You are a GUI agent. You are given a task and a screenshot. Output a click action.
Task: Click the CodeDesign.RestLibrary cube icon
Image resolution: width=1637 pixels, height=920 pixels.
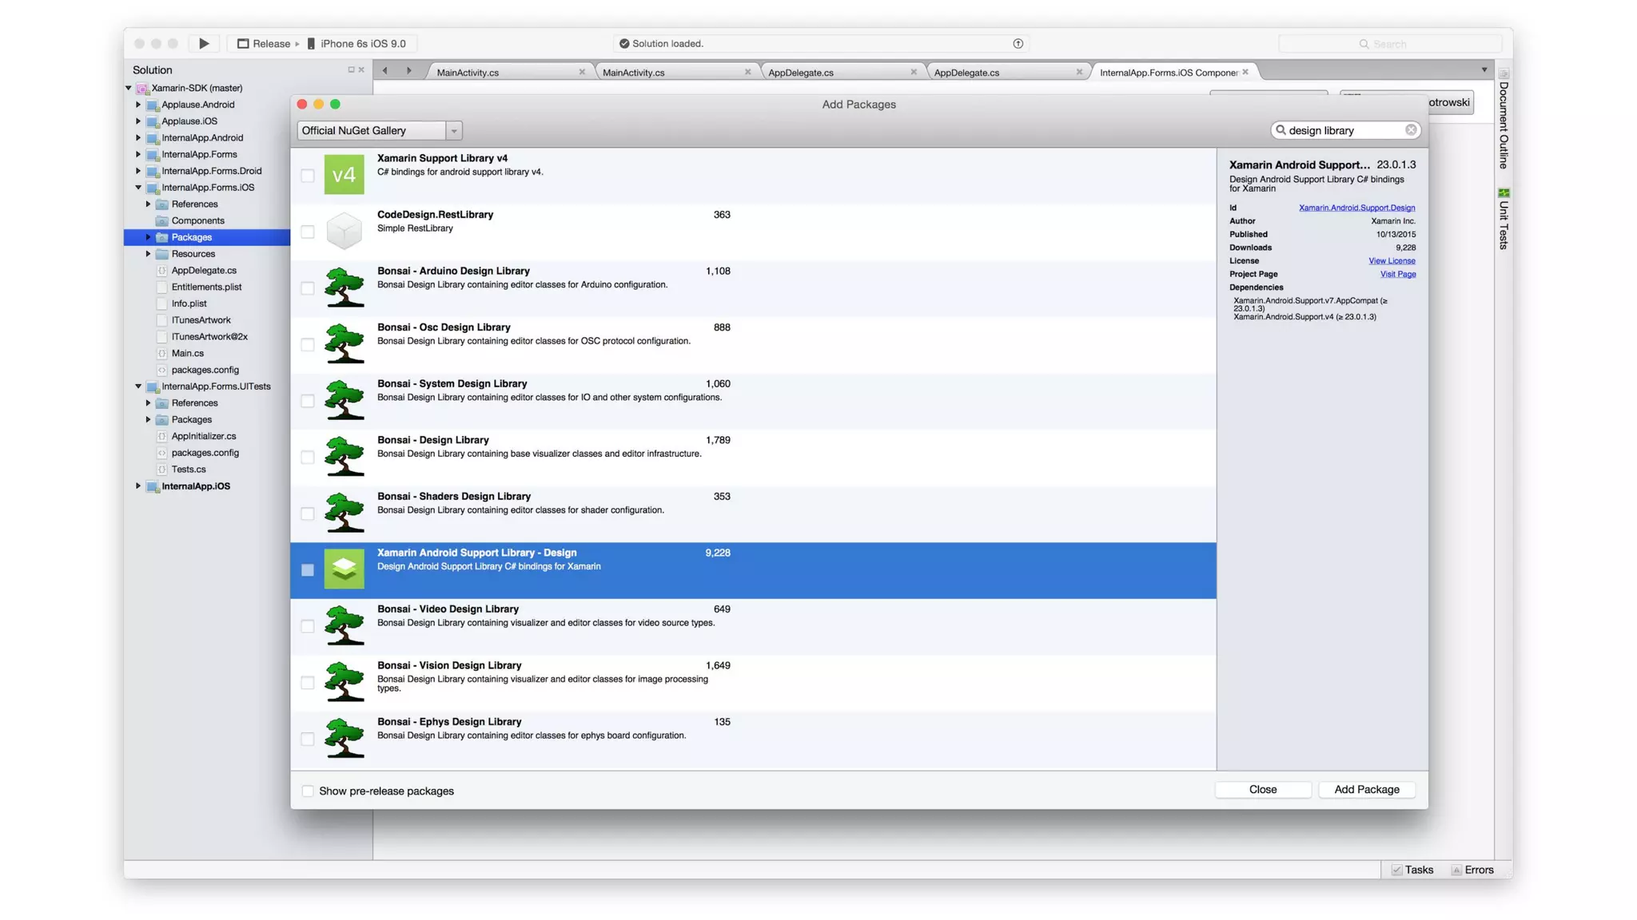[344, 232]
